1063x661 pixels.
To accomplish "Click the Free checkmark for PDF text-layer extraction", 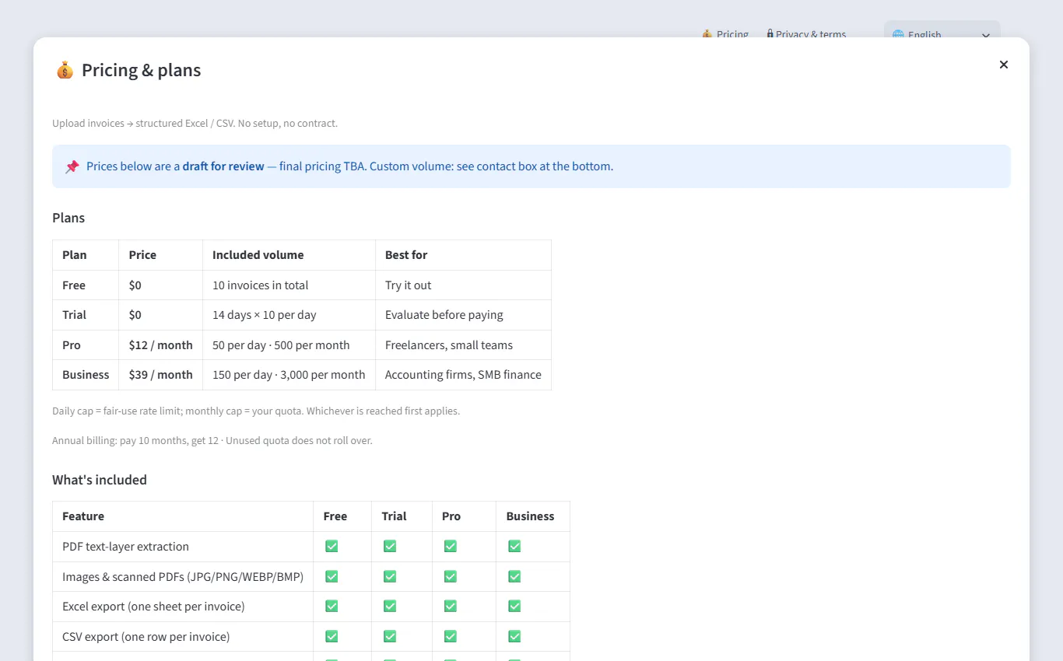I will click(332, 546).
